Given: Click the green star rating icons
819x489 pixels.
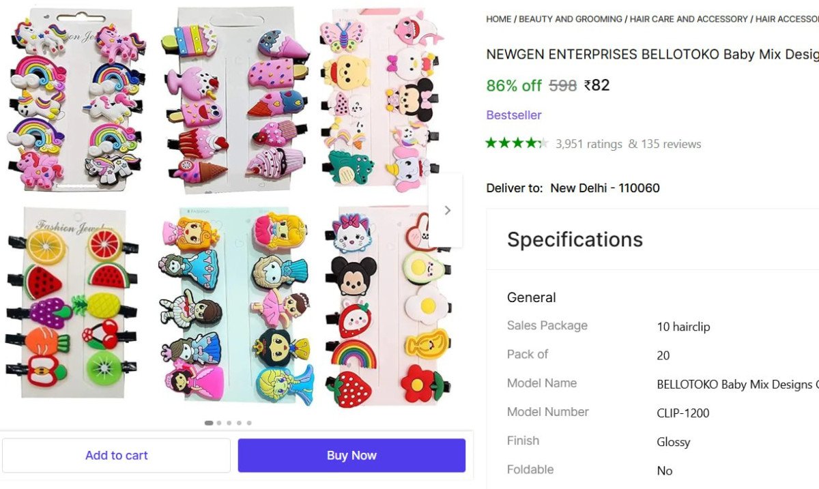Looking at the screenshot, I should coord(517,143).
